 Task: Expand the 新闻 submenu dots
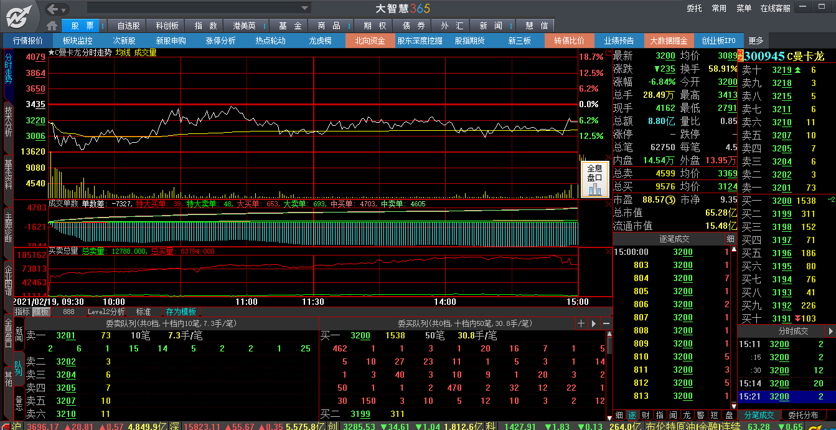512,26
